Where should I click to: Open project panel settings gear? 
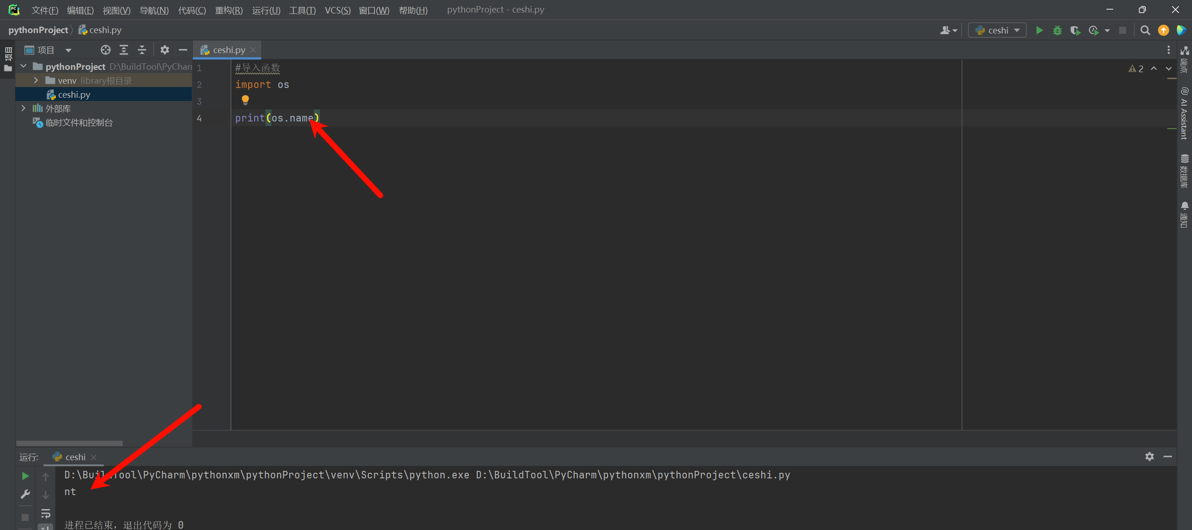tap(165, 50)
